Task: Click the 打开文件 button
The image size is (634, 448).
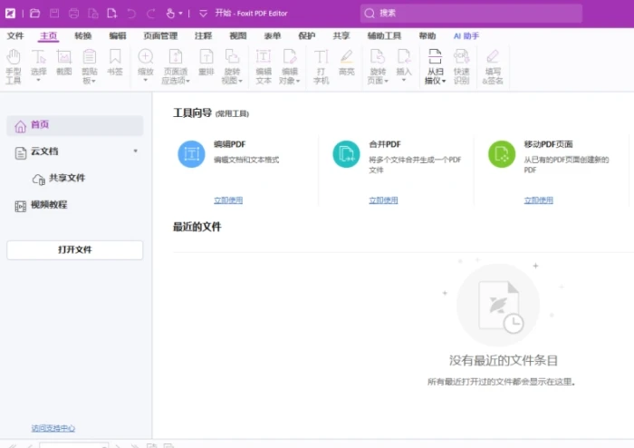Action: 75,249
